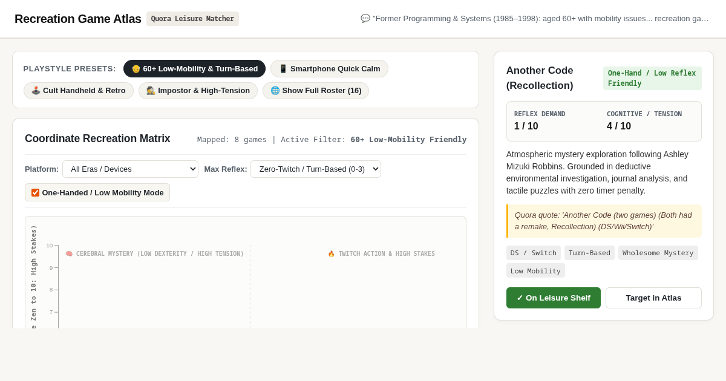Image resolution: width=726 pixels, height=381 pixels.
Task: Click the Quora Leisure Matcher badge
Action: click(192, 19)
